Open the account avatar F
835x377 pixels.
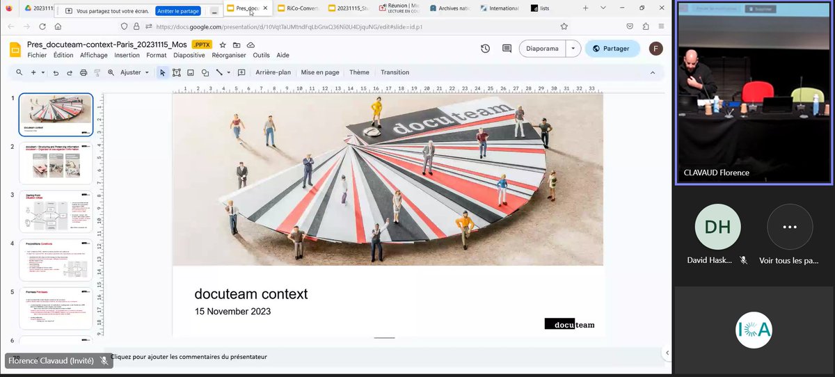pos(655,49)
